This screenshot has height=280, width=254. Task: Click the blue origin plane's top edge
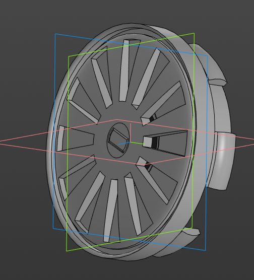coord(132,45)
